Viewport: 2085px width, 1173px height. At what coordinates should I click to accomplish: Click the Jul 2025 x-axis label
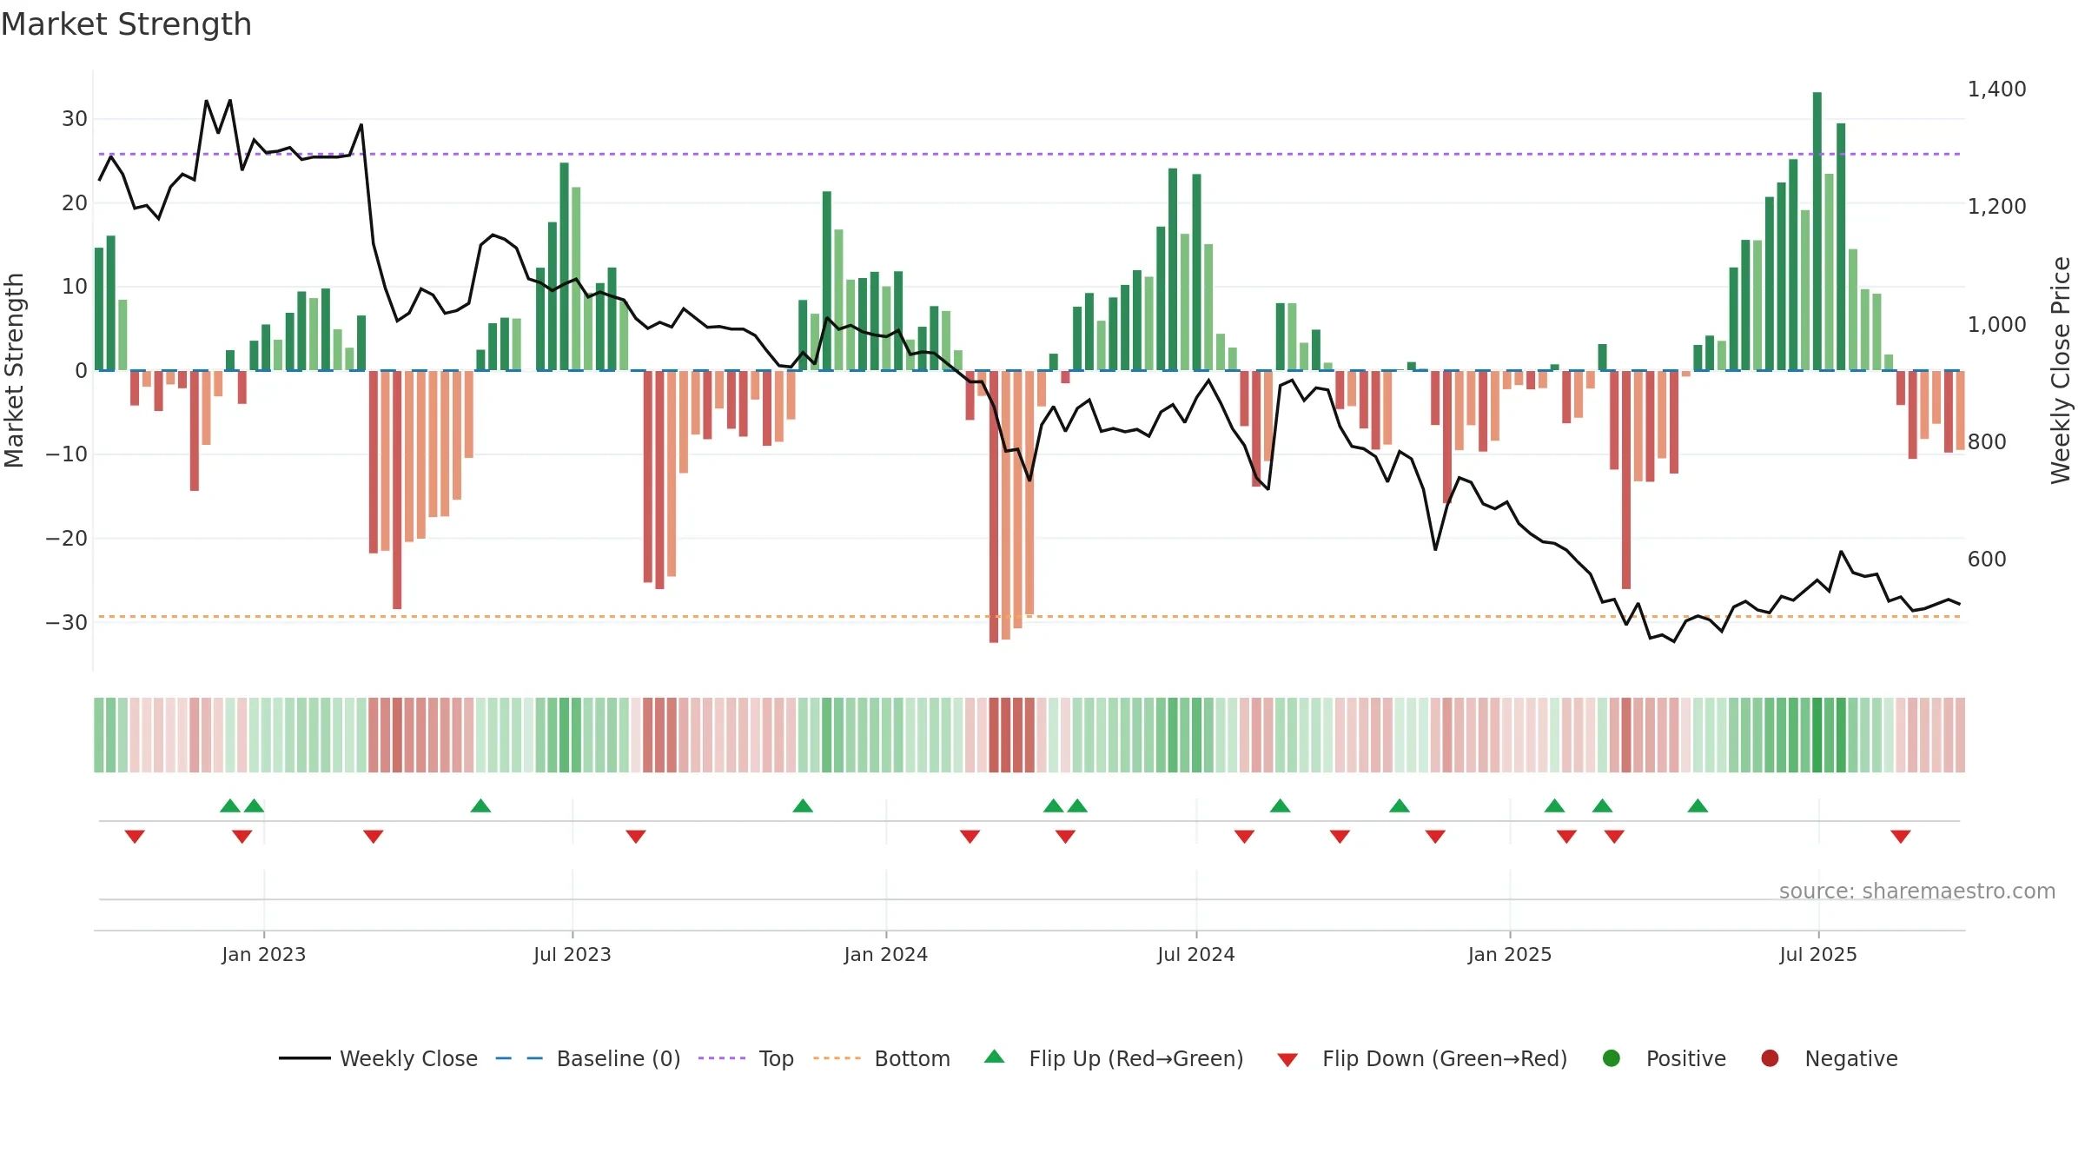(1818, 954)
